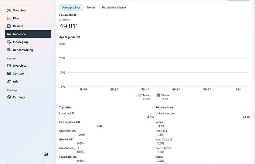The image size is (255, 164).
Task: Go to Benchmarking in the sidebar
Action: (23, 50)
